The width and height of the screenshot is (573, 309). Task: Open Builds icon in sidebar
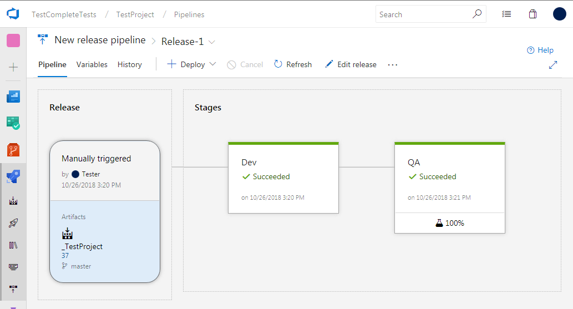click(13, 201)
